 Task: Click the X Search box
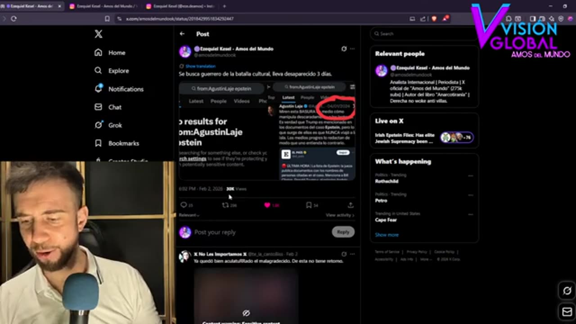click(x=424, y=34)
